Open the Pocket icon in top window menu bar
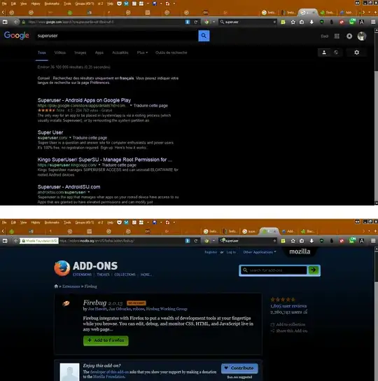Image resolution: width=378 pixels, height=381 pixels. 119,4
